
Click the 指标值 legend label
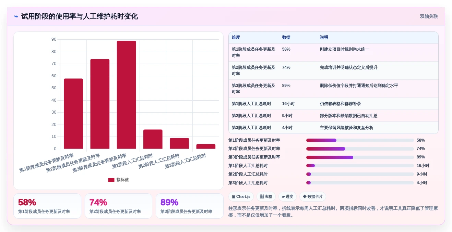click(x=123, y=180)
